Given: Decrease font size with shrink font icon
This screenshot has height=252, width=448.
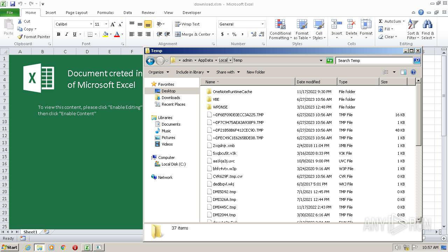Looking at the screenshot, I should pos(121,24).
